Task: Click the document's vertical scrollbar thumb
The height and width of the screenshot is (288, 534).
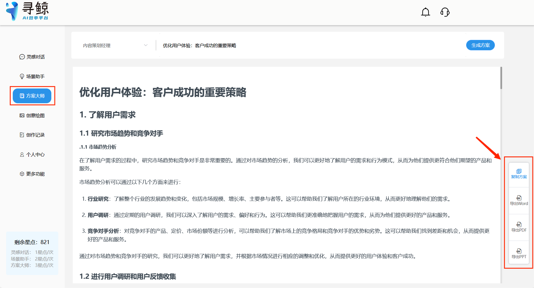Action: [501, 78]
